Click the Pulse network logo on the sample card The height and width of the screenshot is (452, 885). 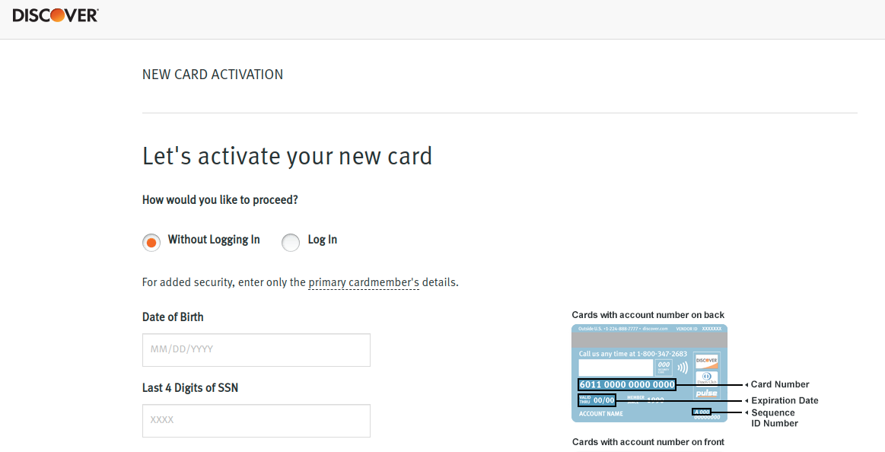pos(706,393)
